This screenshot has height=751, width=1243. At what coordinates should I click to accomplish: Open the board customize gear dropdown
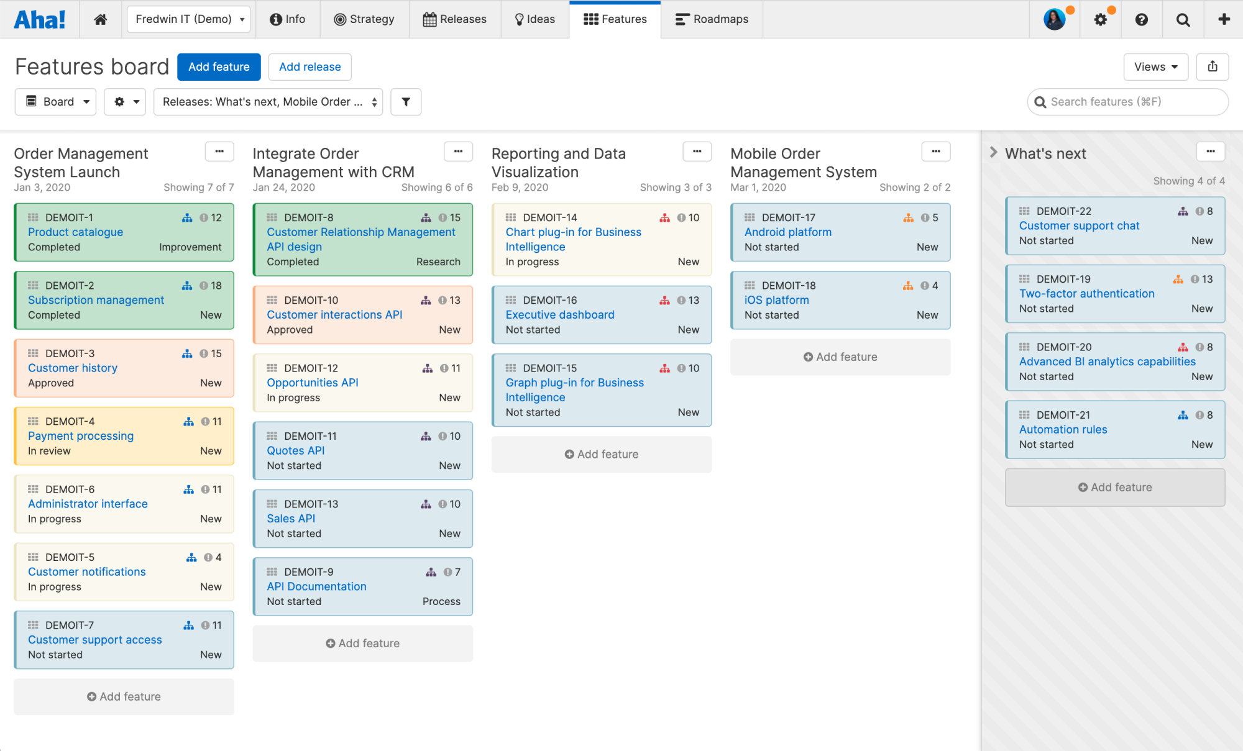pyautogui.click(x=125, y=102)
